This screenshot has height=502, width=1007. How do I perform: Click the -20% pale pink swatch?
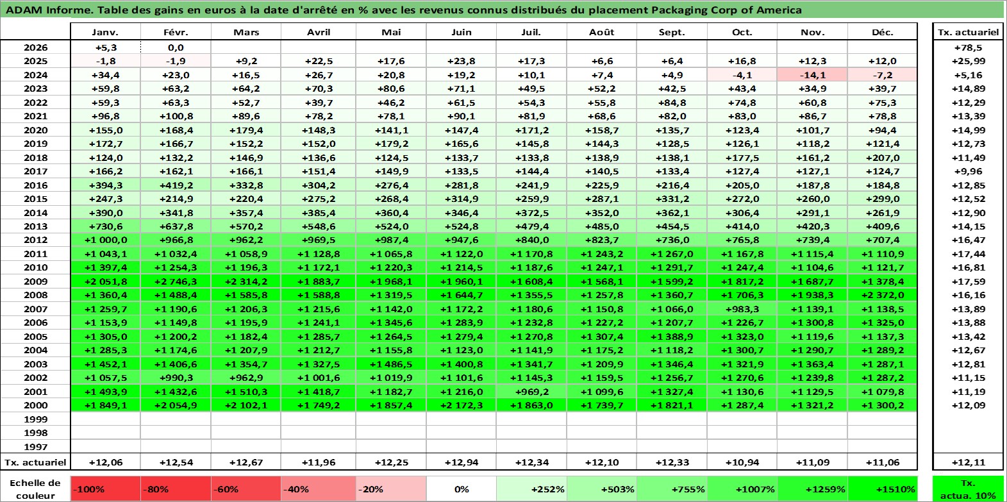[391, 489]
